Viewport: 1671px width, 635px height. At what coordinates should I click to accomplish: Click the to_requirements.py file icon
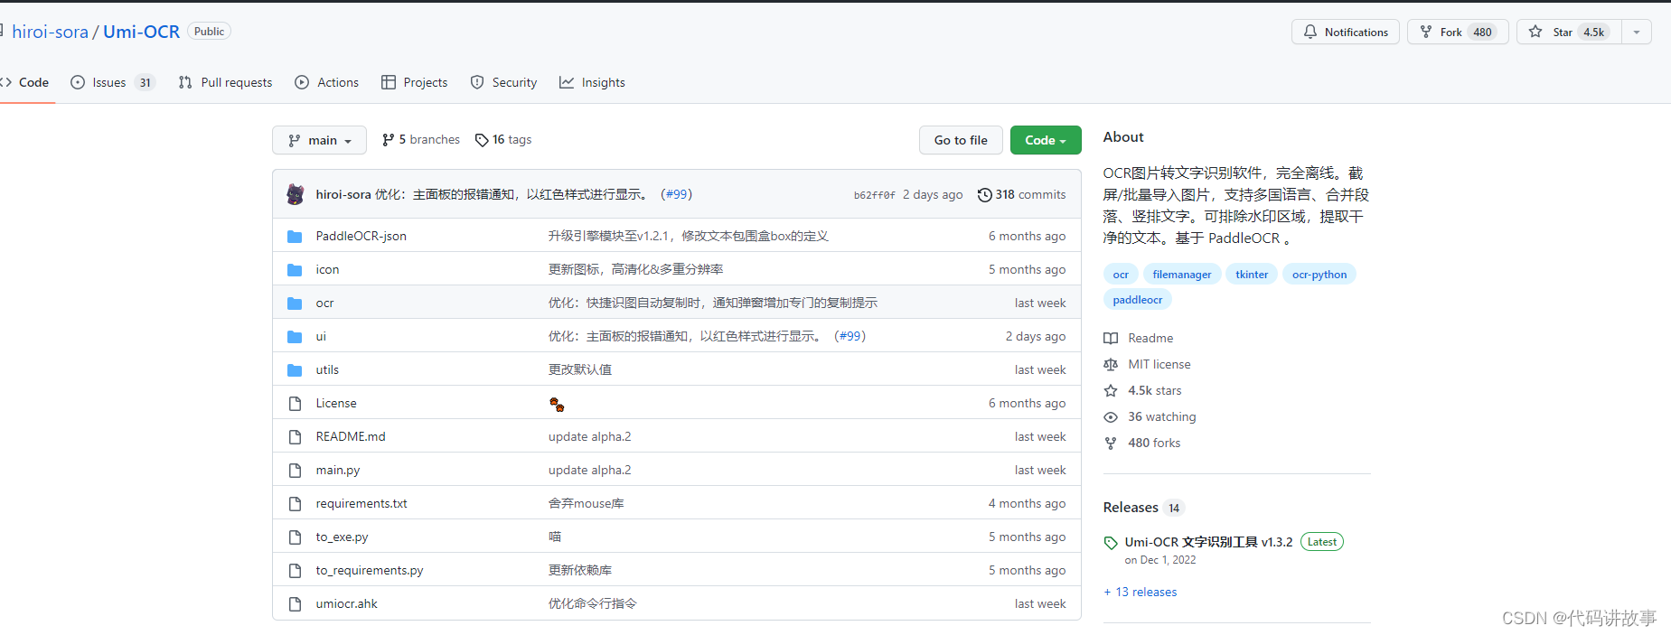(295, 571)
